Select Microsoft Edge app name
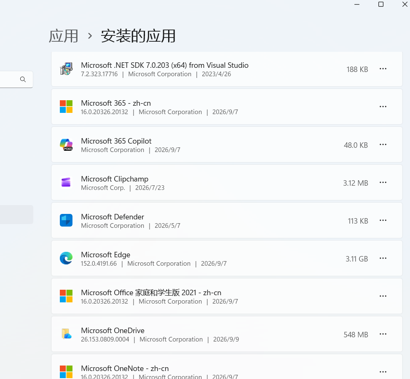 (106, 255)
